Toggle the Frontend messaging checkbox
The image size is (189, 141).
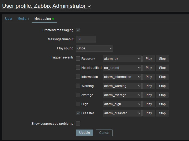pos(78,30)
